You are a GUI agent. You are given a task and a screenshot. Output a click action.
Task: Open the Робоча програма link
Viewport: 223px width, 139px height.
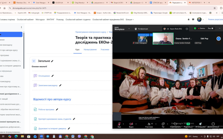coord(46,110)
